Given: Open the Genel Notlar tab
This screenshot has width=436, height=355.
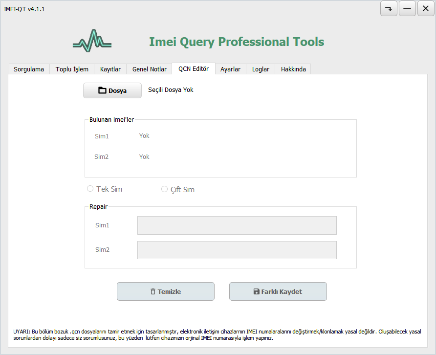Looking at the screenshot, I should (150, 69).
